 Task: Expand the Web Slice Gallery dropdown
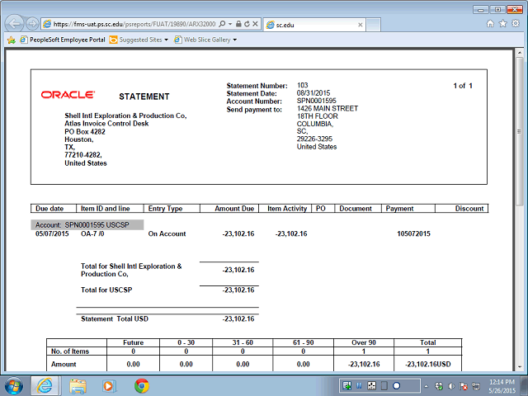[x=234, y=40]
